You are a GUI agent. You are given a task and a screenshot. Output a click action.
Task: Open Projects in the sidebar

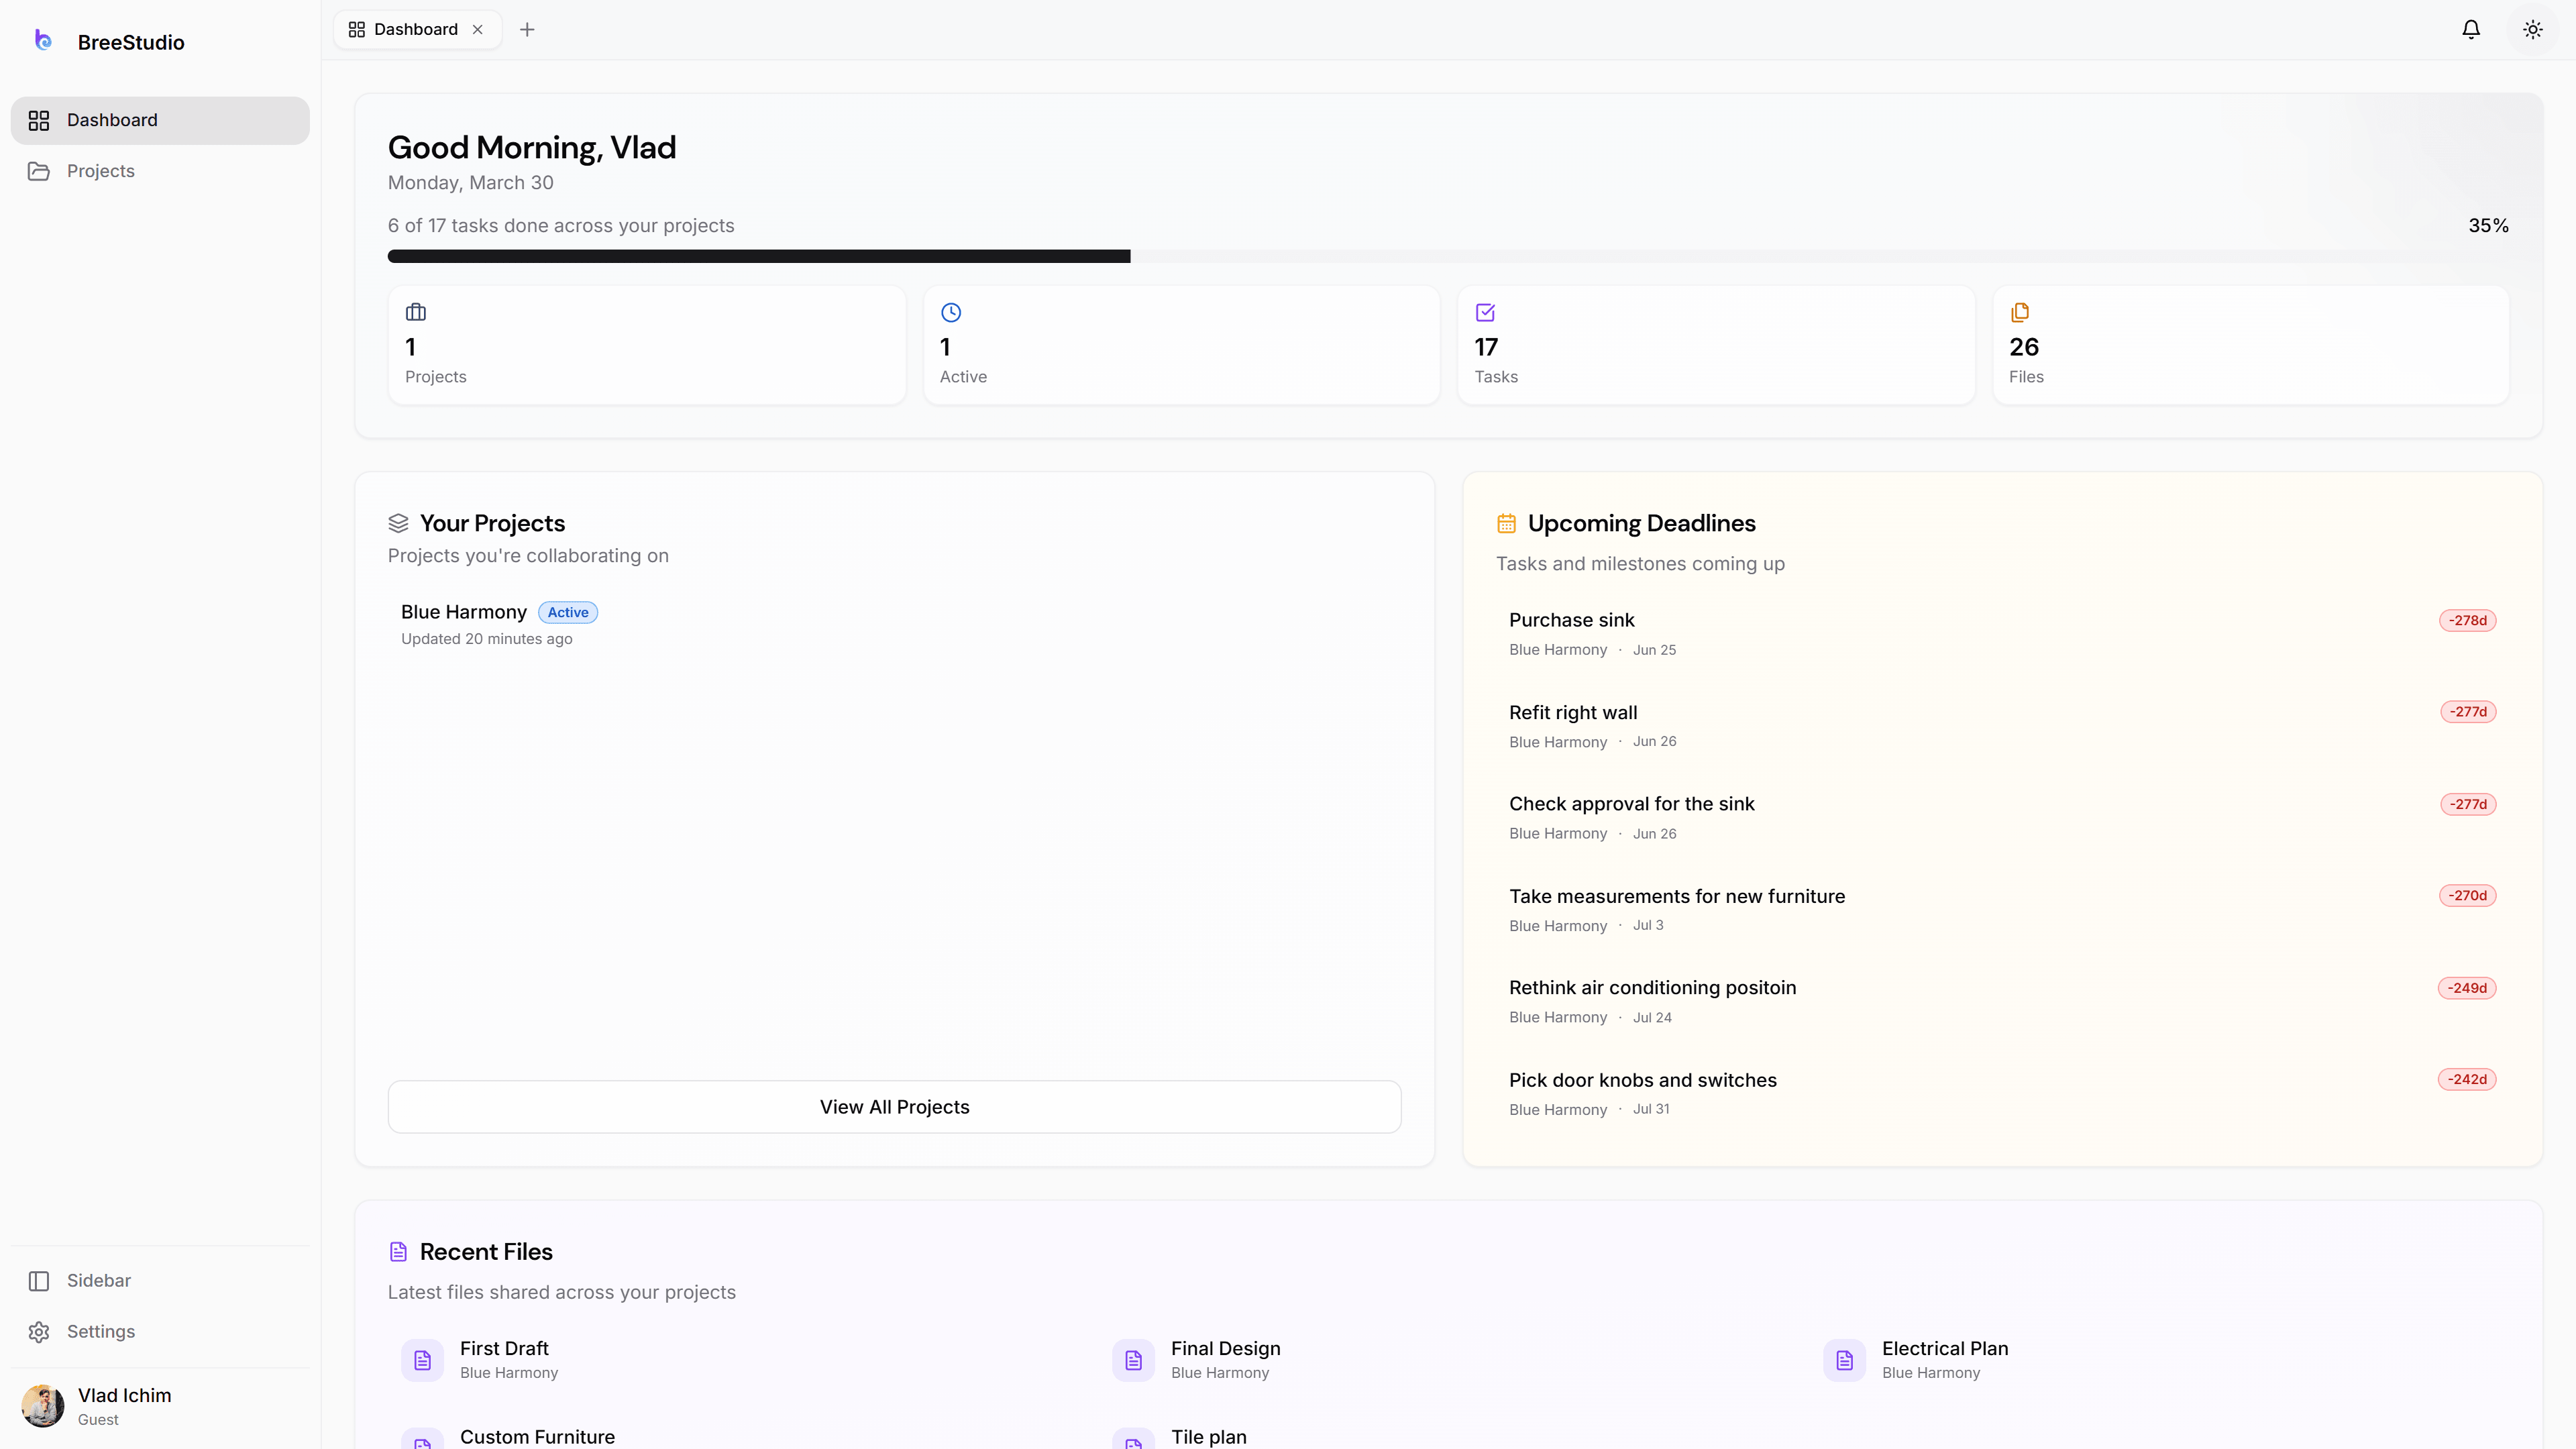[x=160, y=171]
